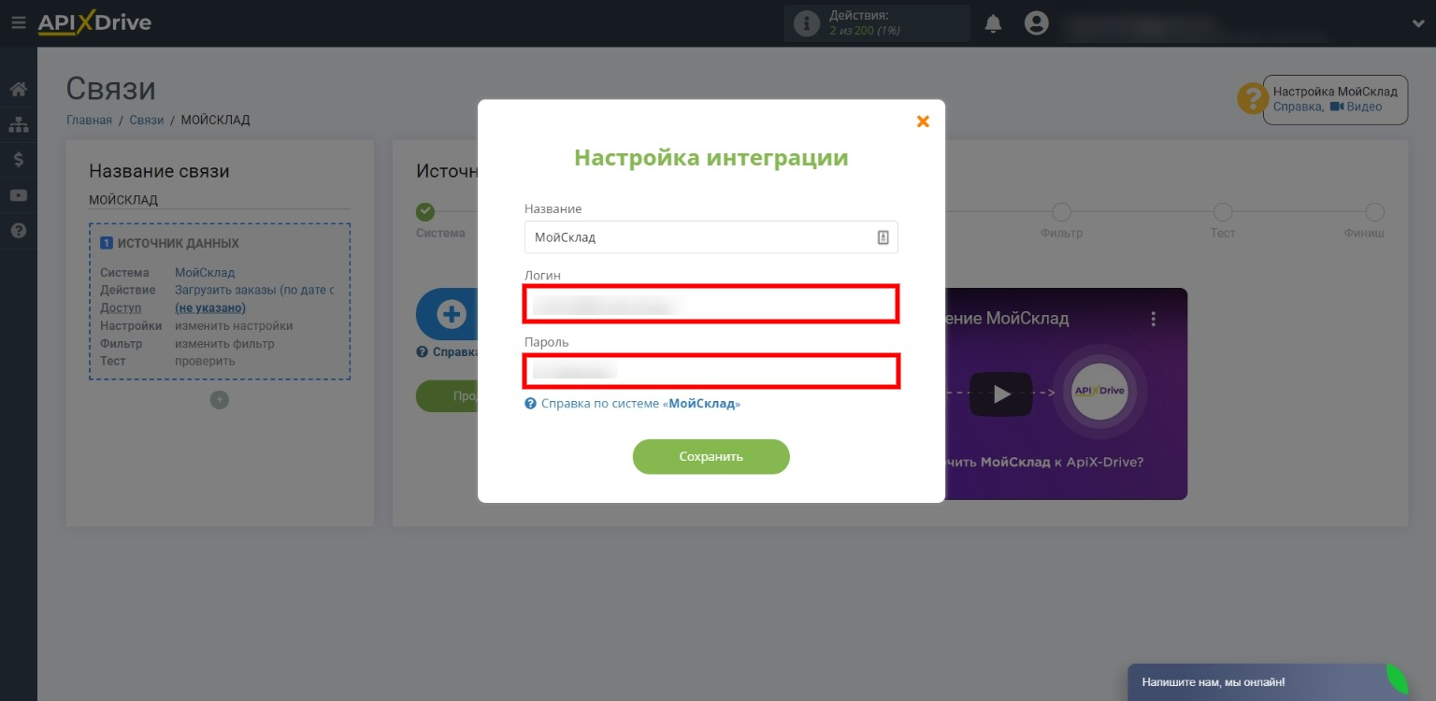
Task: Open the Загрузить заказы action link
Action: pos(254,290)
